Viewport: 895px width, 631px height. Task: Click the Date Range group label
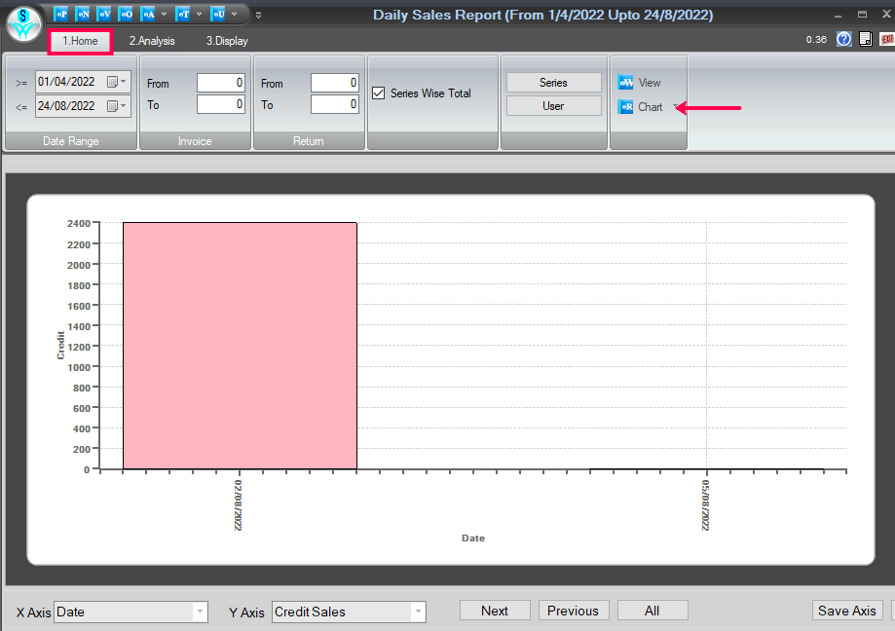pyautogui.click(x=71, y=141)
